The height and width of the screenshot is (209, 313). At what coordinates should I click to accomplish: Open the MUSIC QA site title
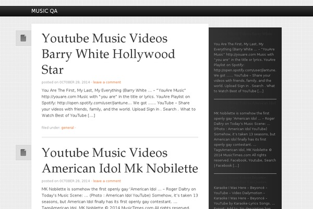coord(44,11)
